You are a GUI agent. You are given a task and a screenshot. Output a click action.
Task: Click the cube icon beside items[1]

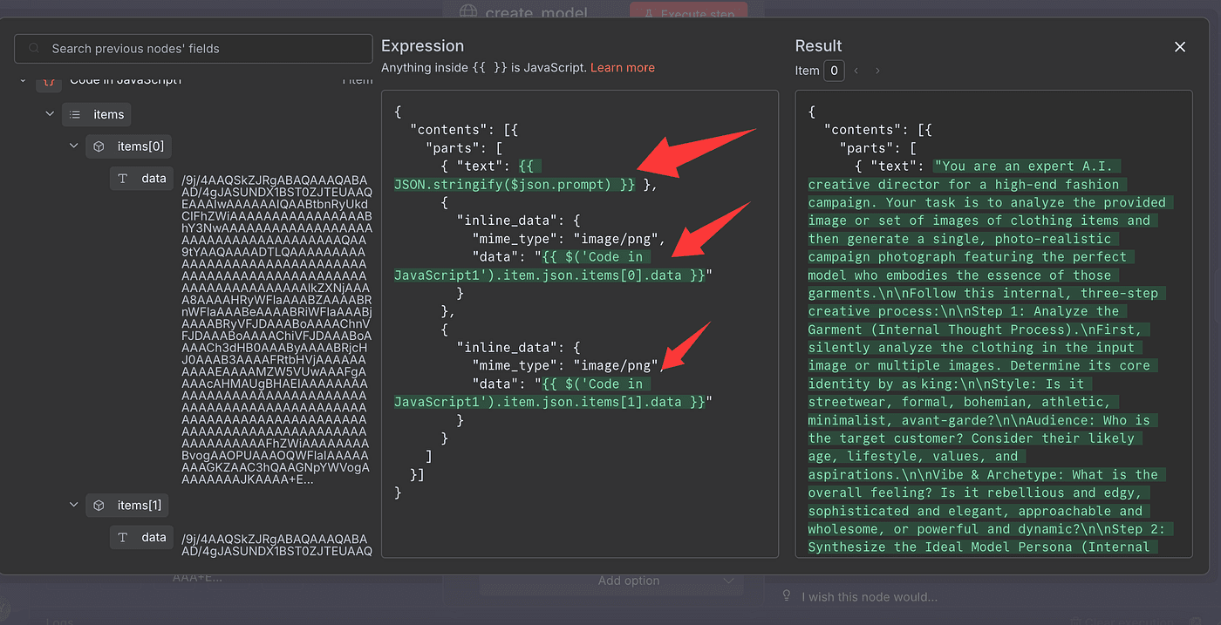click(x=99, y=506)
